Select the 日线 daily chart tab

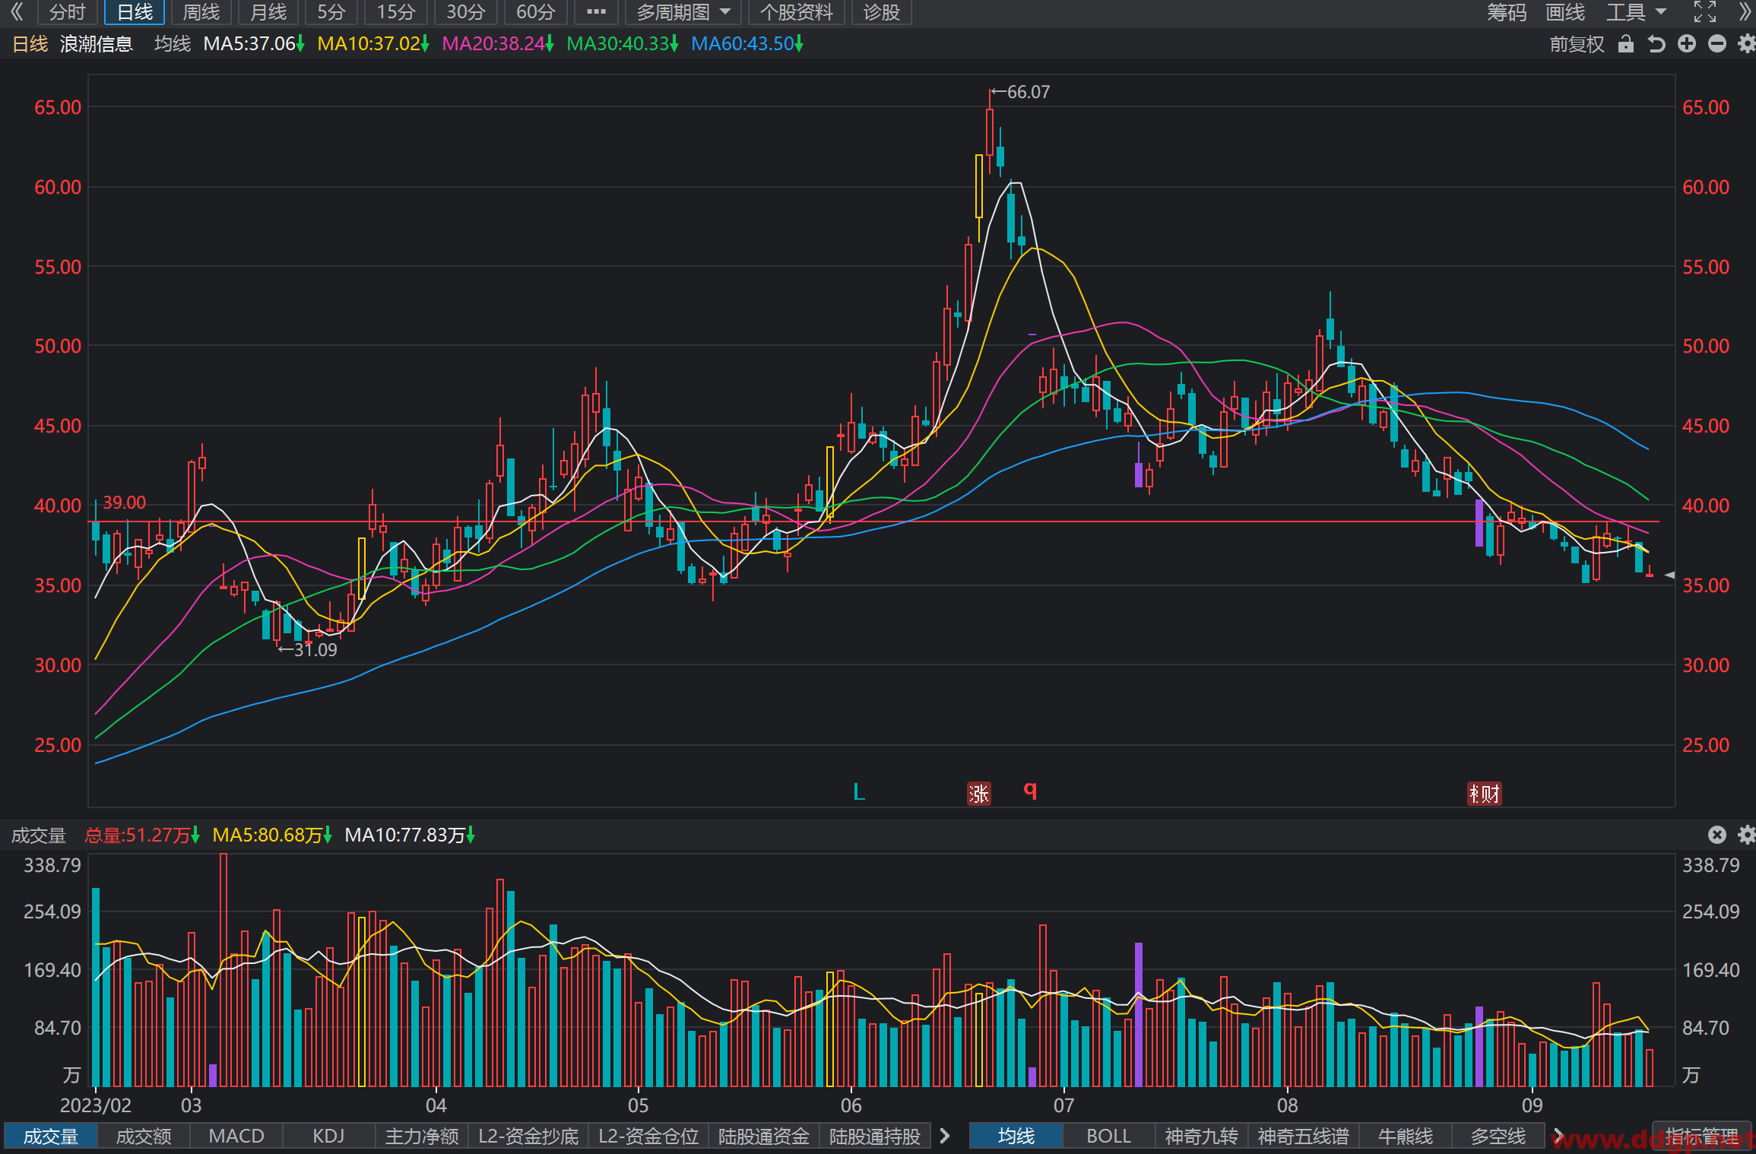pos(135,12)
